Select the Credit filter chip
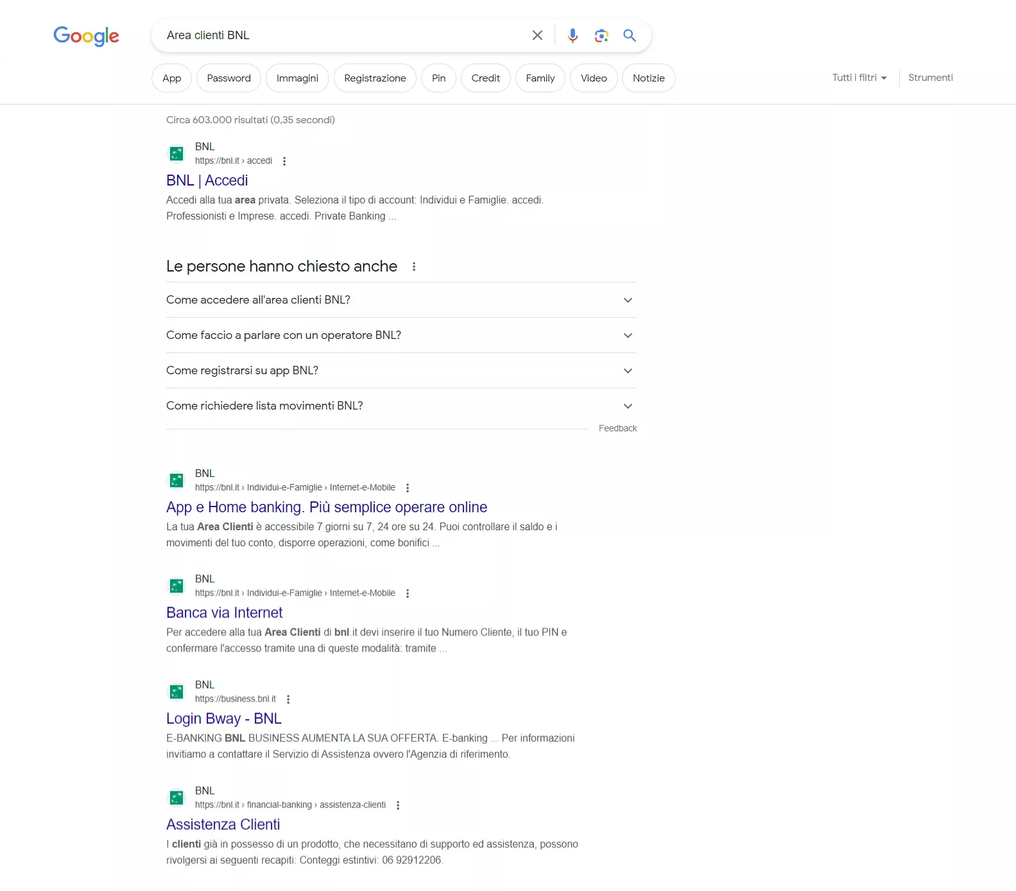 486,78
